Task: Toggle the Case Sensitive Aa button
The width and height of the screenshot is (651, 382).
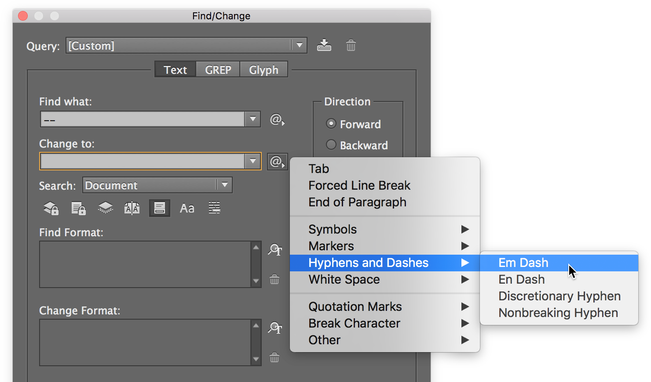Action: click(187, 208)
